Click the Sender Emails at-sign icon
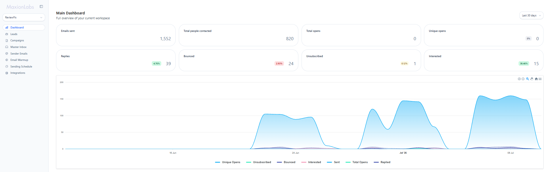 point(7,54)
